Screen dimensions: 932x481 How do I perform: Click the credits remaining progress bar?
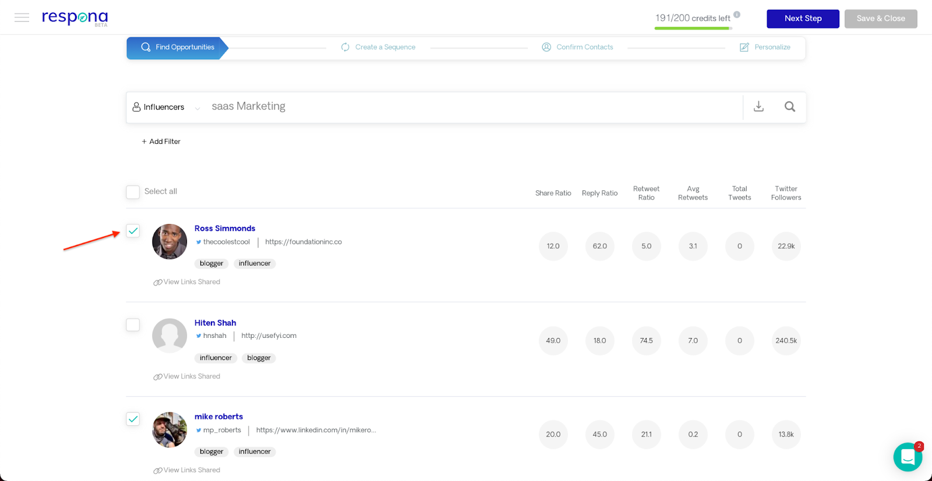pyautogui.click(x=693, y=28)
